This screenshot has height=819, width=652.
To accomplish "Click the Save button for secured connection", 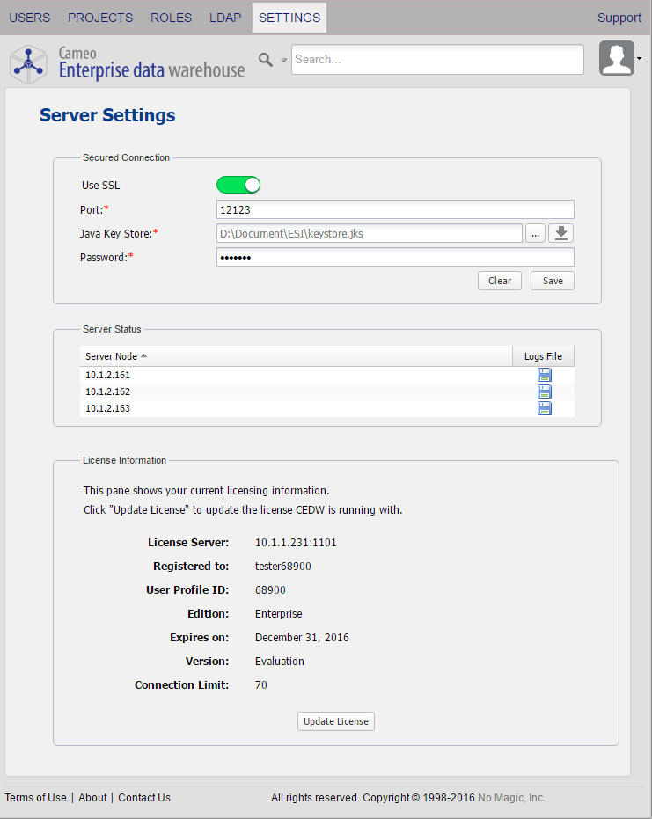I will coord(553,281).
